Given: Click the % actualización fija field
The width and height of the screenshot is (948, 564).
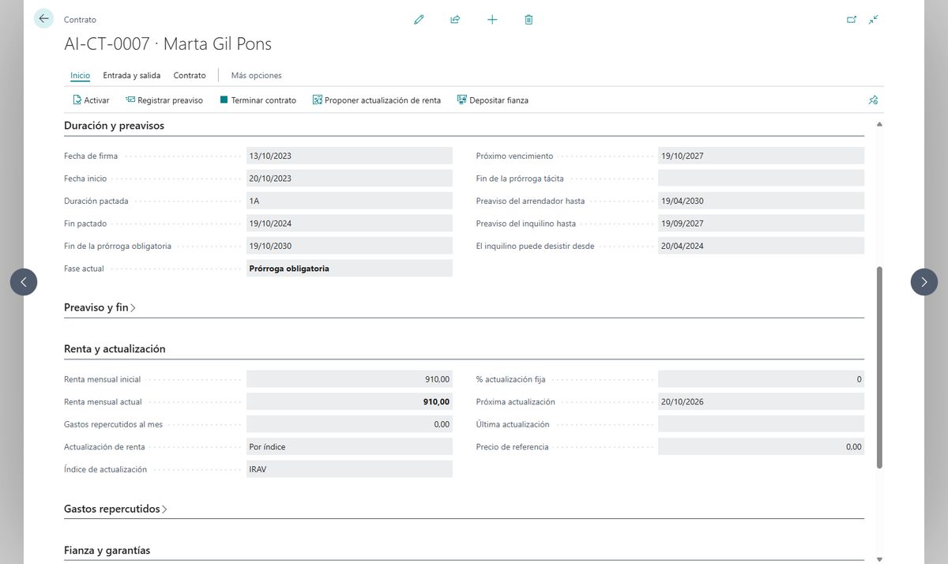Looking at the screenshot, I should click(761, 380).
